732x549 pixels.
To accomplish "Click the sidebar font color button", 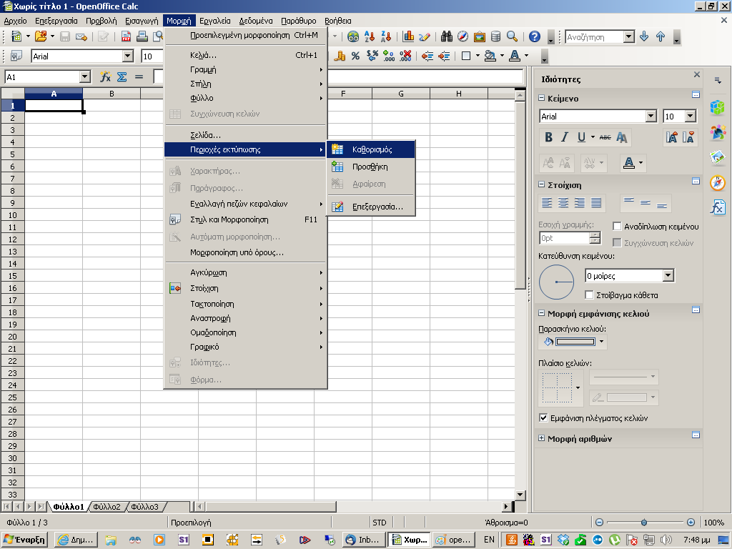I will tap(629, 163).
